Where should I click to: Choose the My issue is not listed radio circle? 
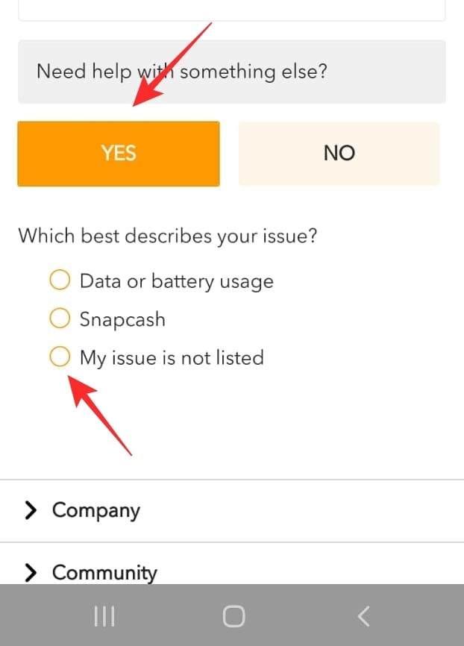click(60, 357)
